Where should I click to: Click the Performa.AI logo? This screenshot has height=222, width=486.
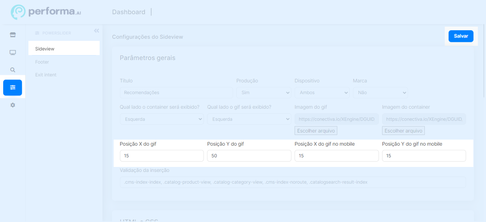tap(46, 12)
